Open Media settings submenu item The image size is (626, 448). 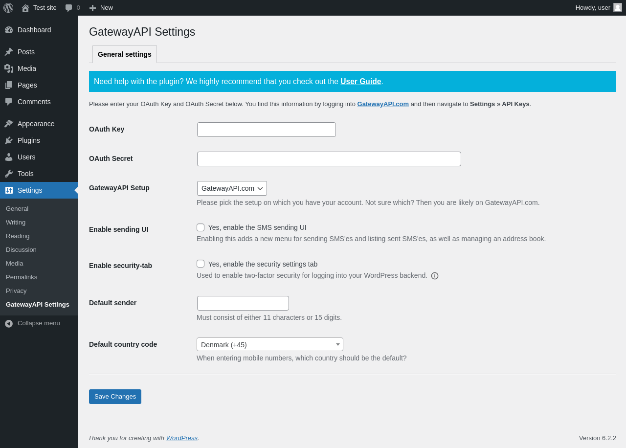coord(15,263)
